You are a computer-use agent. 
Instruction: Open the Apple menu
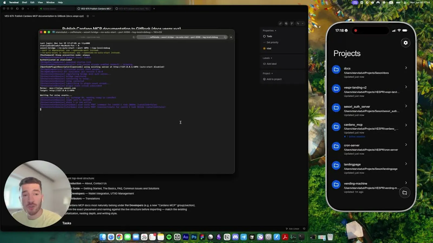(x=4, y=2)
